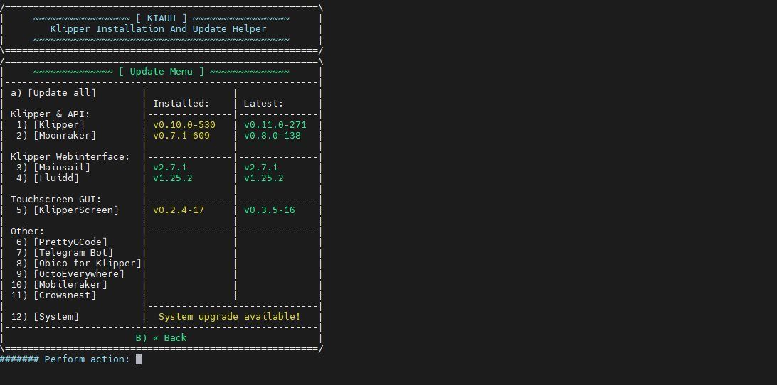The image size is (777, 385).
Task: Click KlipperScreen installed version "v0.2.4-17"
Action: pos(179,210)
